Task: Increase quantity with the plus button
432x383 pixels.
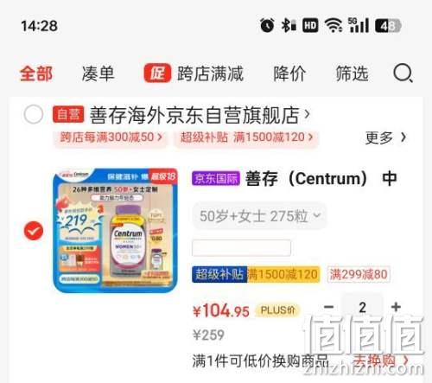Action: pyautogui.click(x=396, y=307)
